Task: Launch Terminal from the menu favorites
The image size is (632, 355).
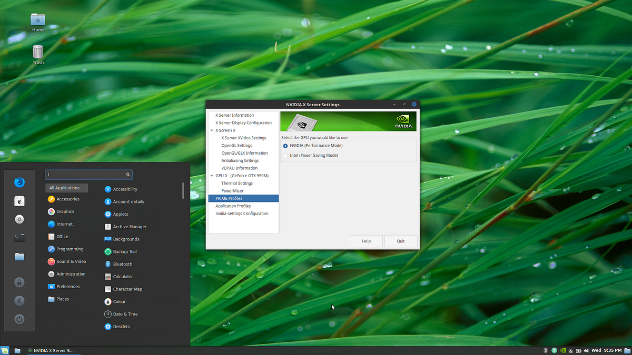Action: point(19,238)
